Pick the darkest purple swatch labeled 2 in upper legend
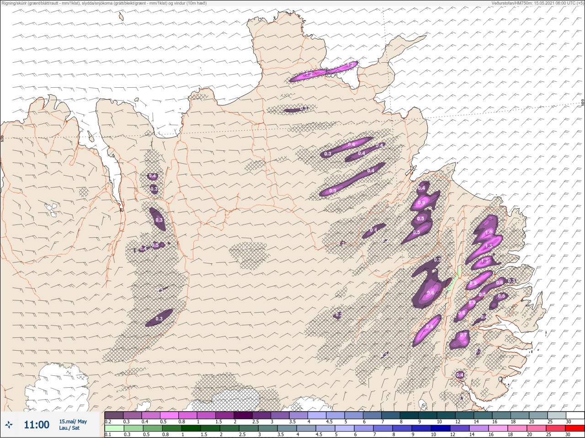The image size is (585, 438). 243,415
